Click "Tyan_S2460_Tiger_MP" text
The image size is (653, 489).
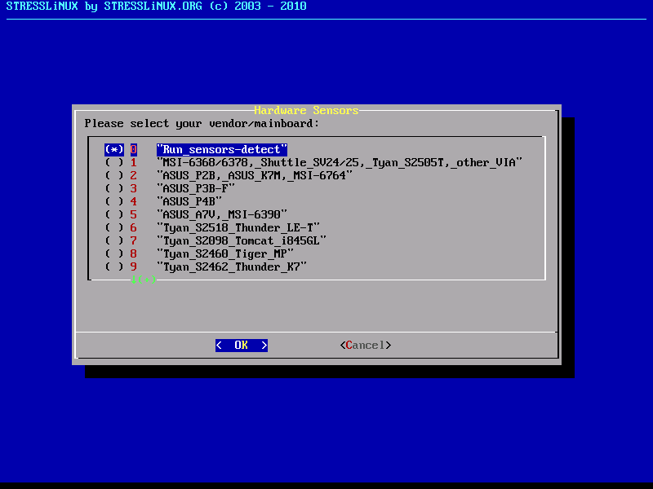click(x=225, y=253)
